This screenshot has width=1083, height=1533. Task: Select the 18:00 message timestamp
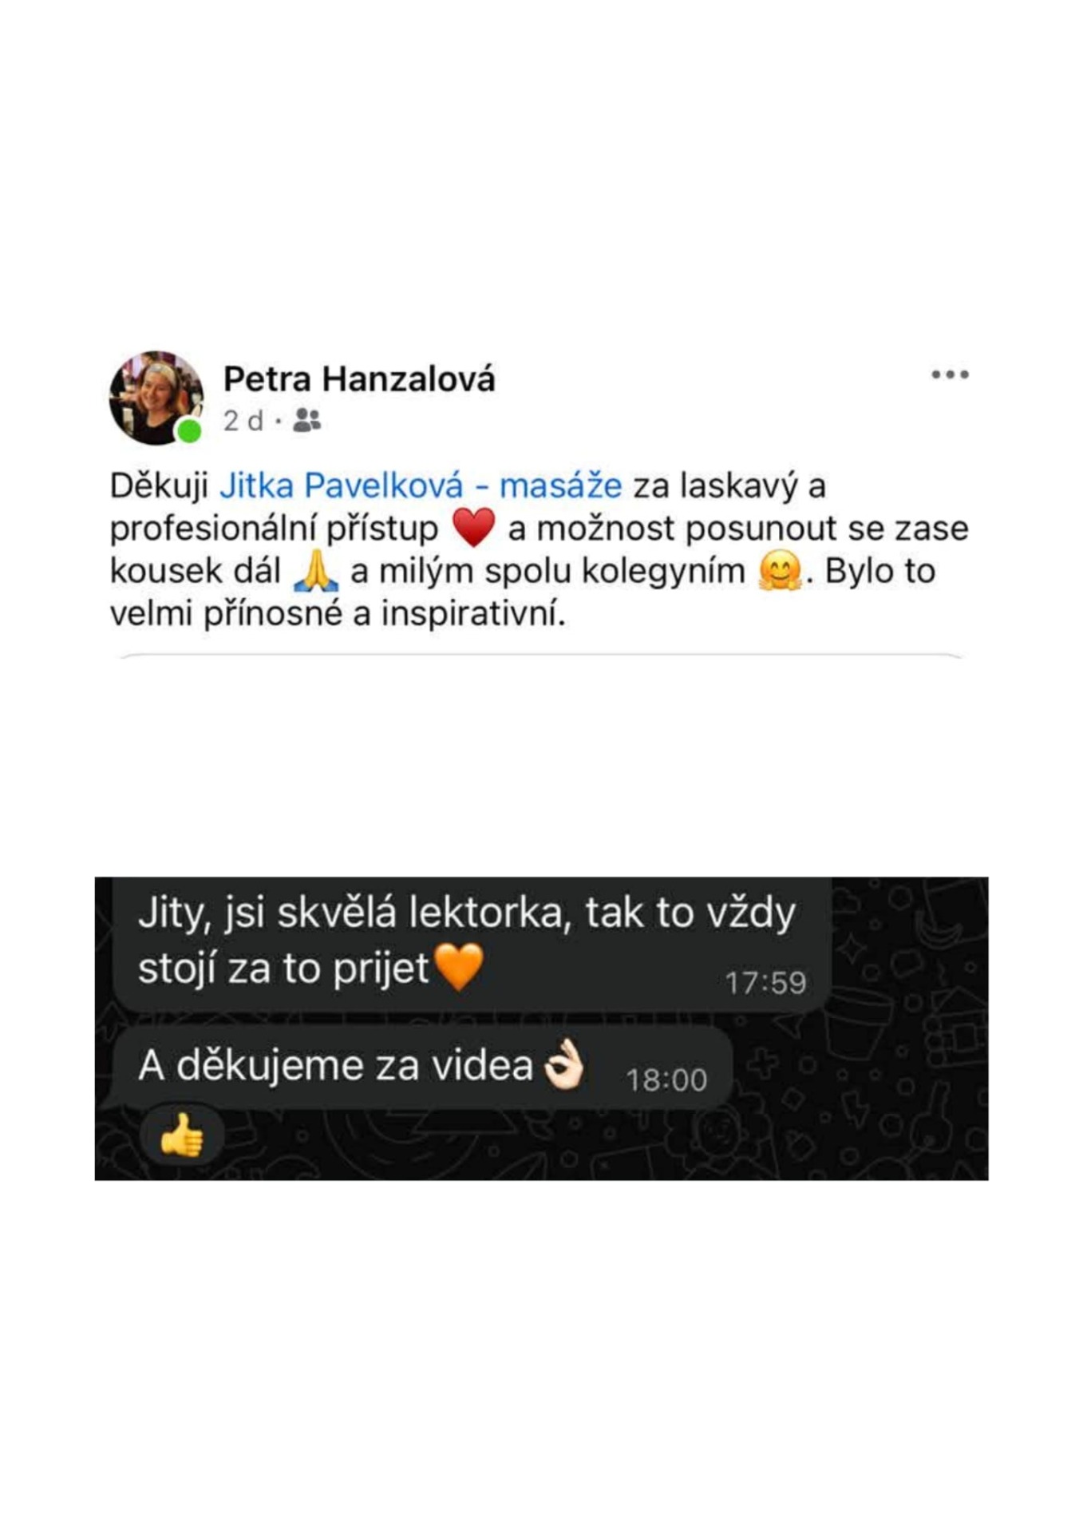click(666, 1080)
